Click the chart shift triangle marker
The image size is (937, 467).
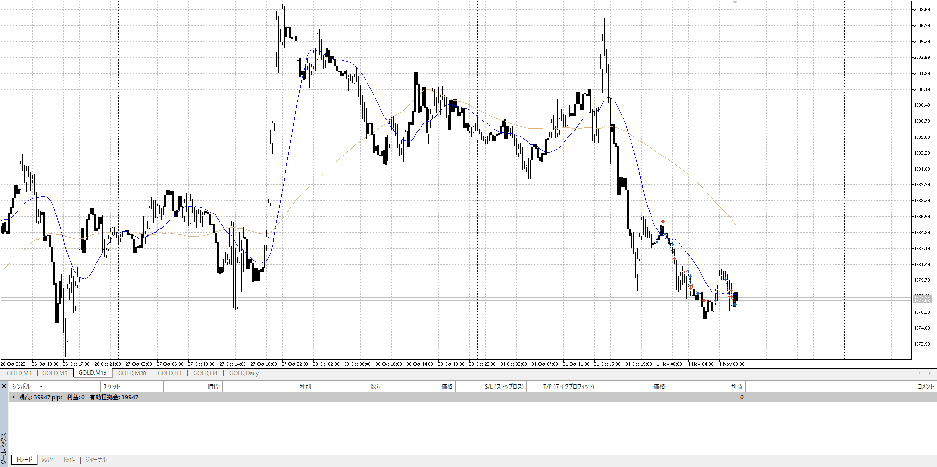pos(735,3)
